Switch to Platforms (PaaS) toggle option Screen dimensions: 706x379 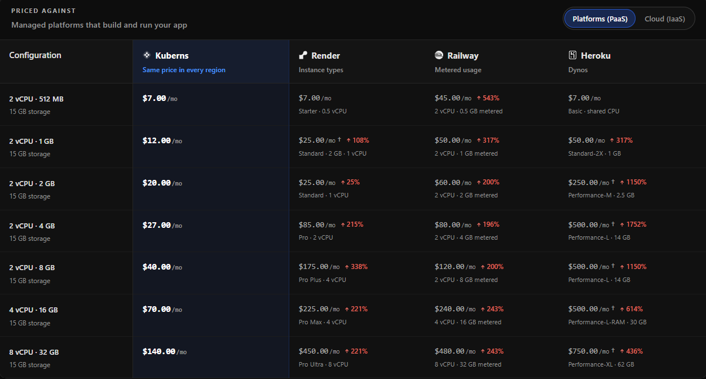(600, 19)
